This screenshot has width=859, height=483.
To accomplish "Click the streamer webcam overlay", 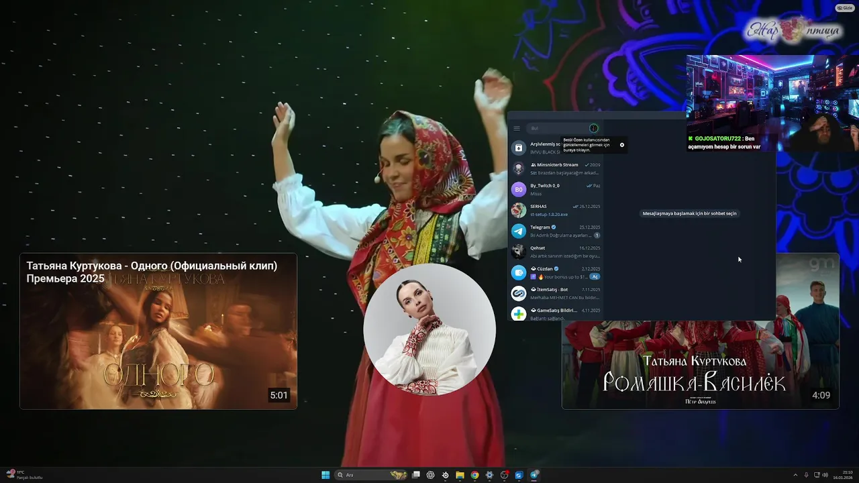I will pos(772,103).
